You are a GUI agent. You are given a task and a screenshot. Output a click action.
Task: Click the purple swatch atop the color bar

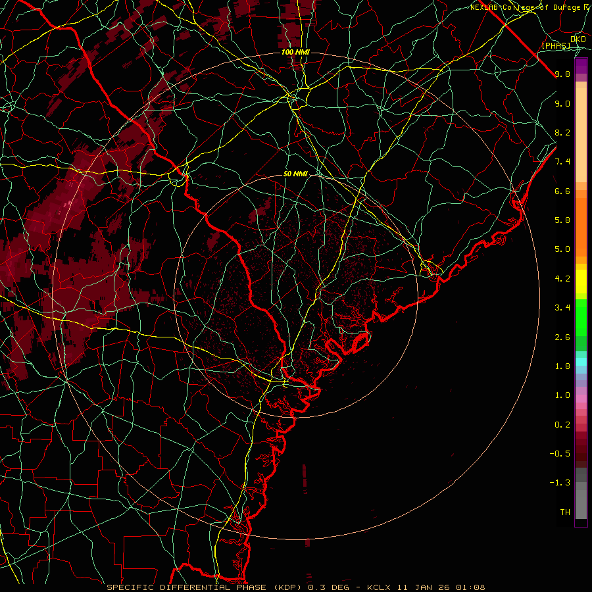click(581, 66)
